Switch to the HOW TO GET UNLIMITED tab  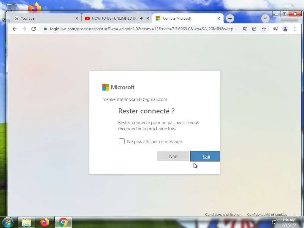coord(116,18)
